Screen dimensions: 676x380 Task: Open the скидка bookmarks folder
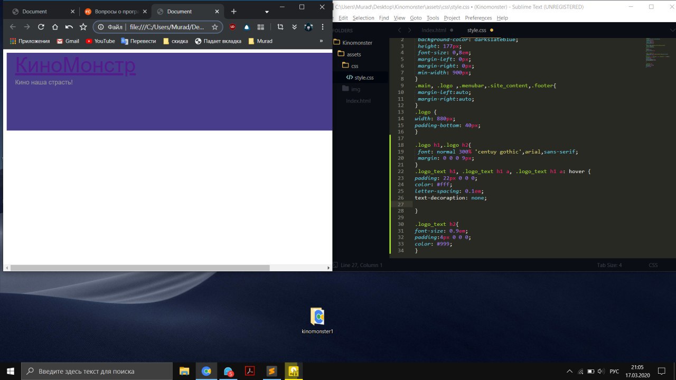coord(175,41)
